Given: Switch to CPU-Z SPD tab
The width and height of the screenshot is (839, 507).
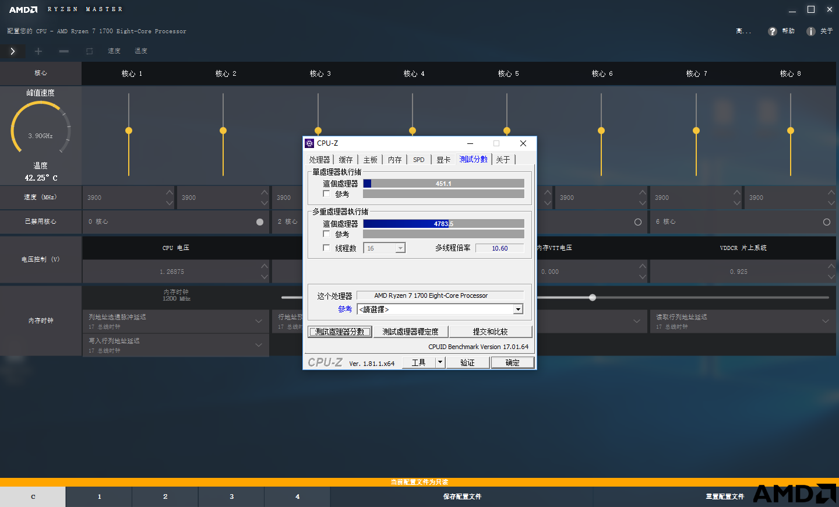Looking at the screenshot, I should [419, 160].
